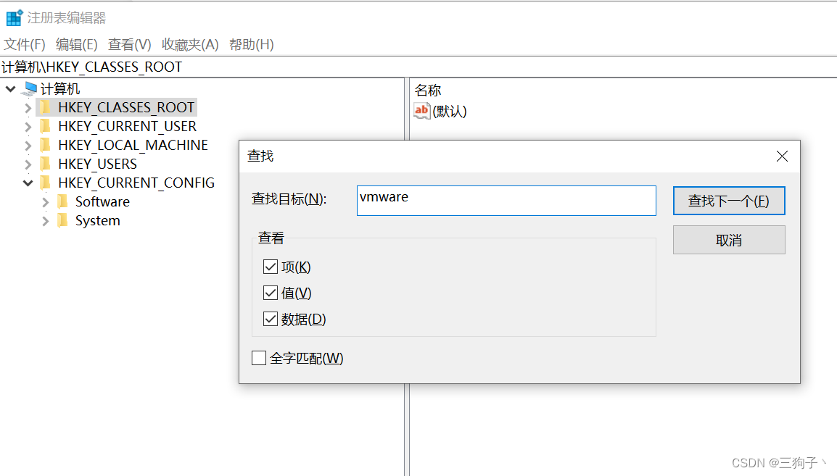
Task: Uncheck the 项(K) checkbox
Action: coord(271,267)
